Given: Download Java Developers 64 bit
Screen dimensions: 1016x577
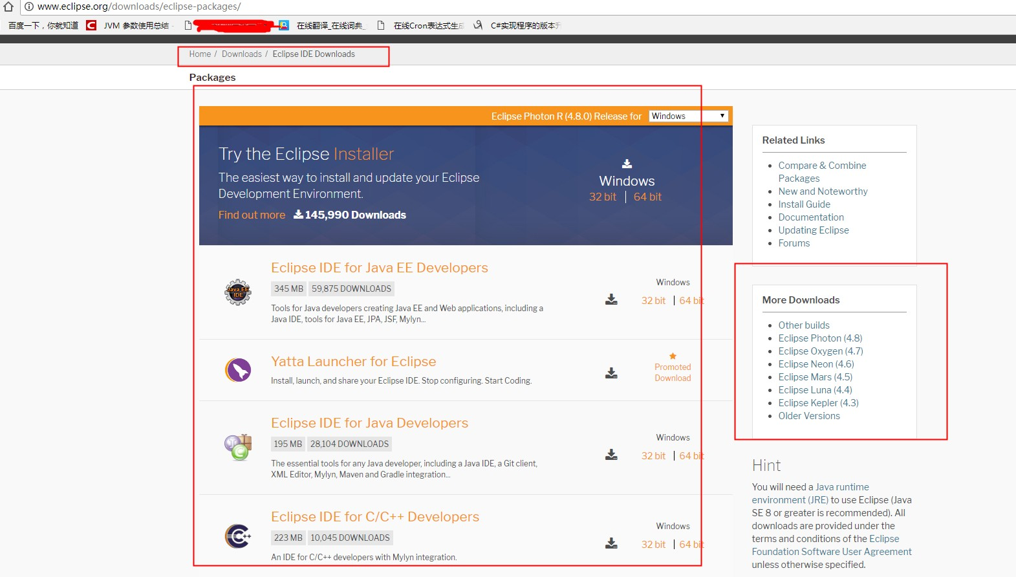Looking at the screenshot, I should click(691, 456).
